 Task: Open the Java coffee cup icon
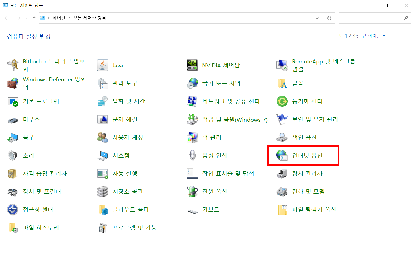pos(103,65)
